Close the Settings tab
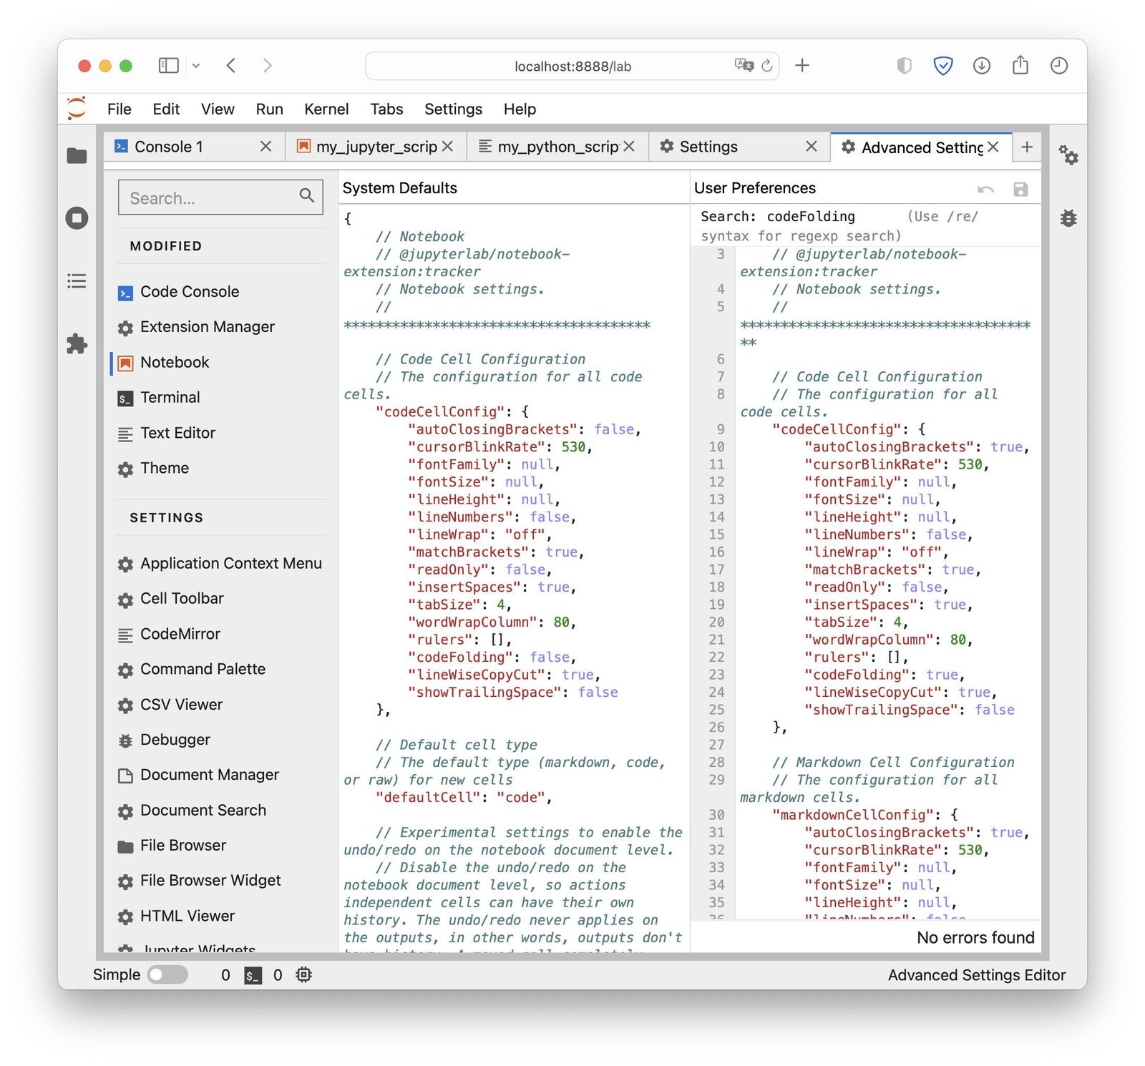 coord(811,147)
